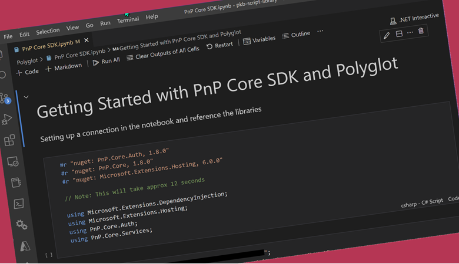This screenshot has width=459, height=264.
Task: Click the 'using PnP.Core.Services;' line
Action: pos(111,236)
